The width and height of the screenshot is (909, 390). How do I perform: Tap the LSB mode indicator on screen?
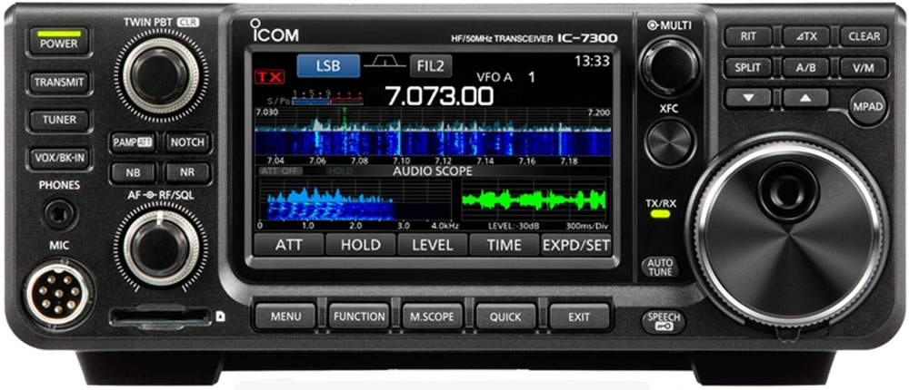[x=327, y=66]
